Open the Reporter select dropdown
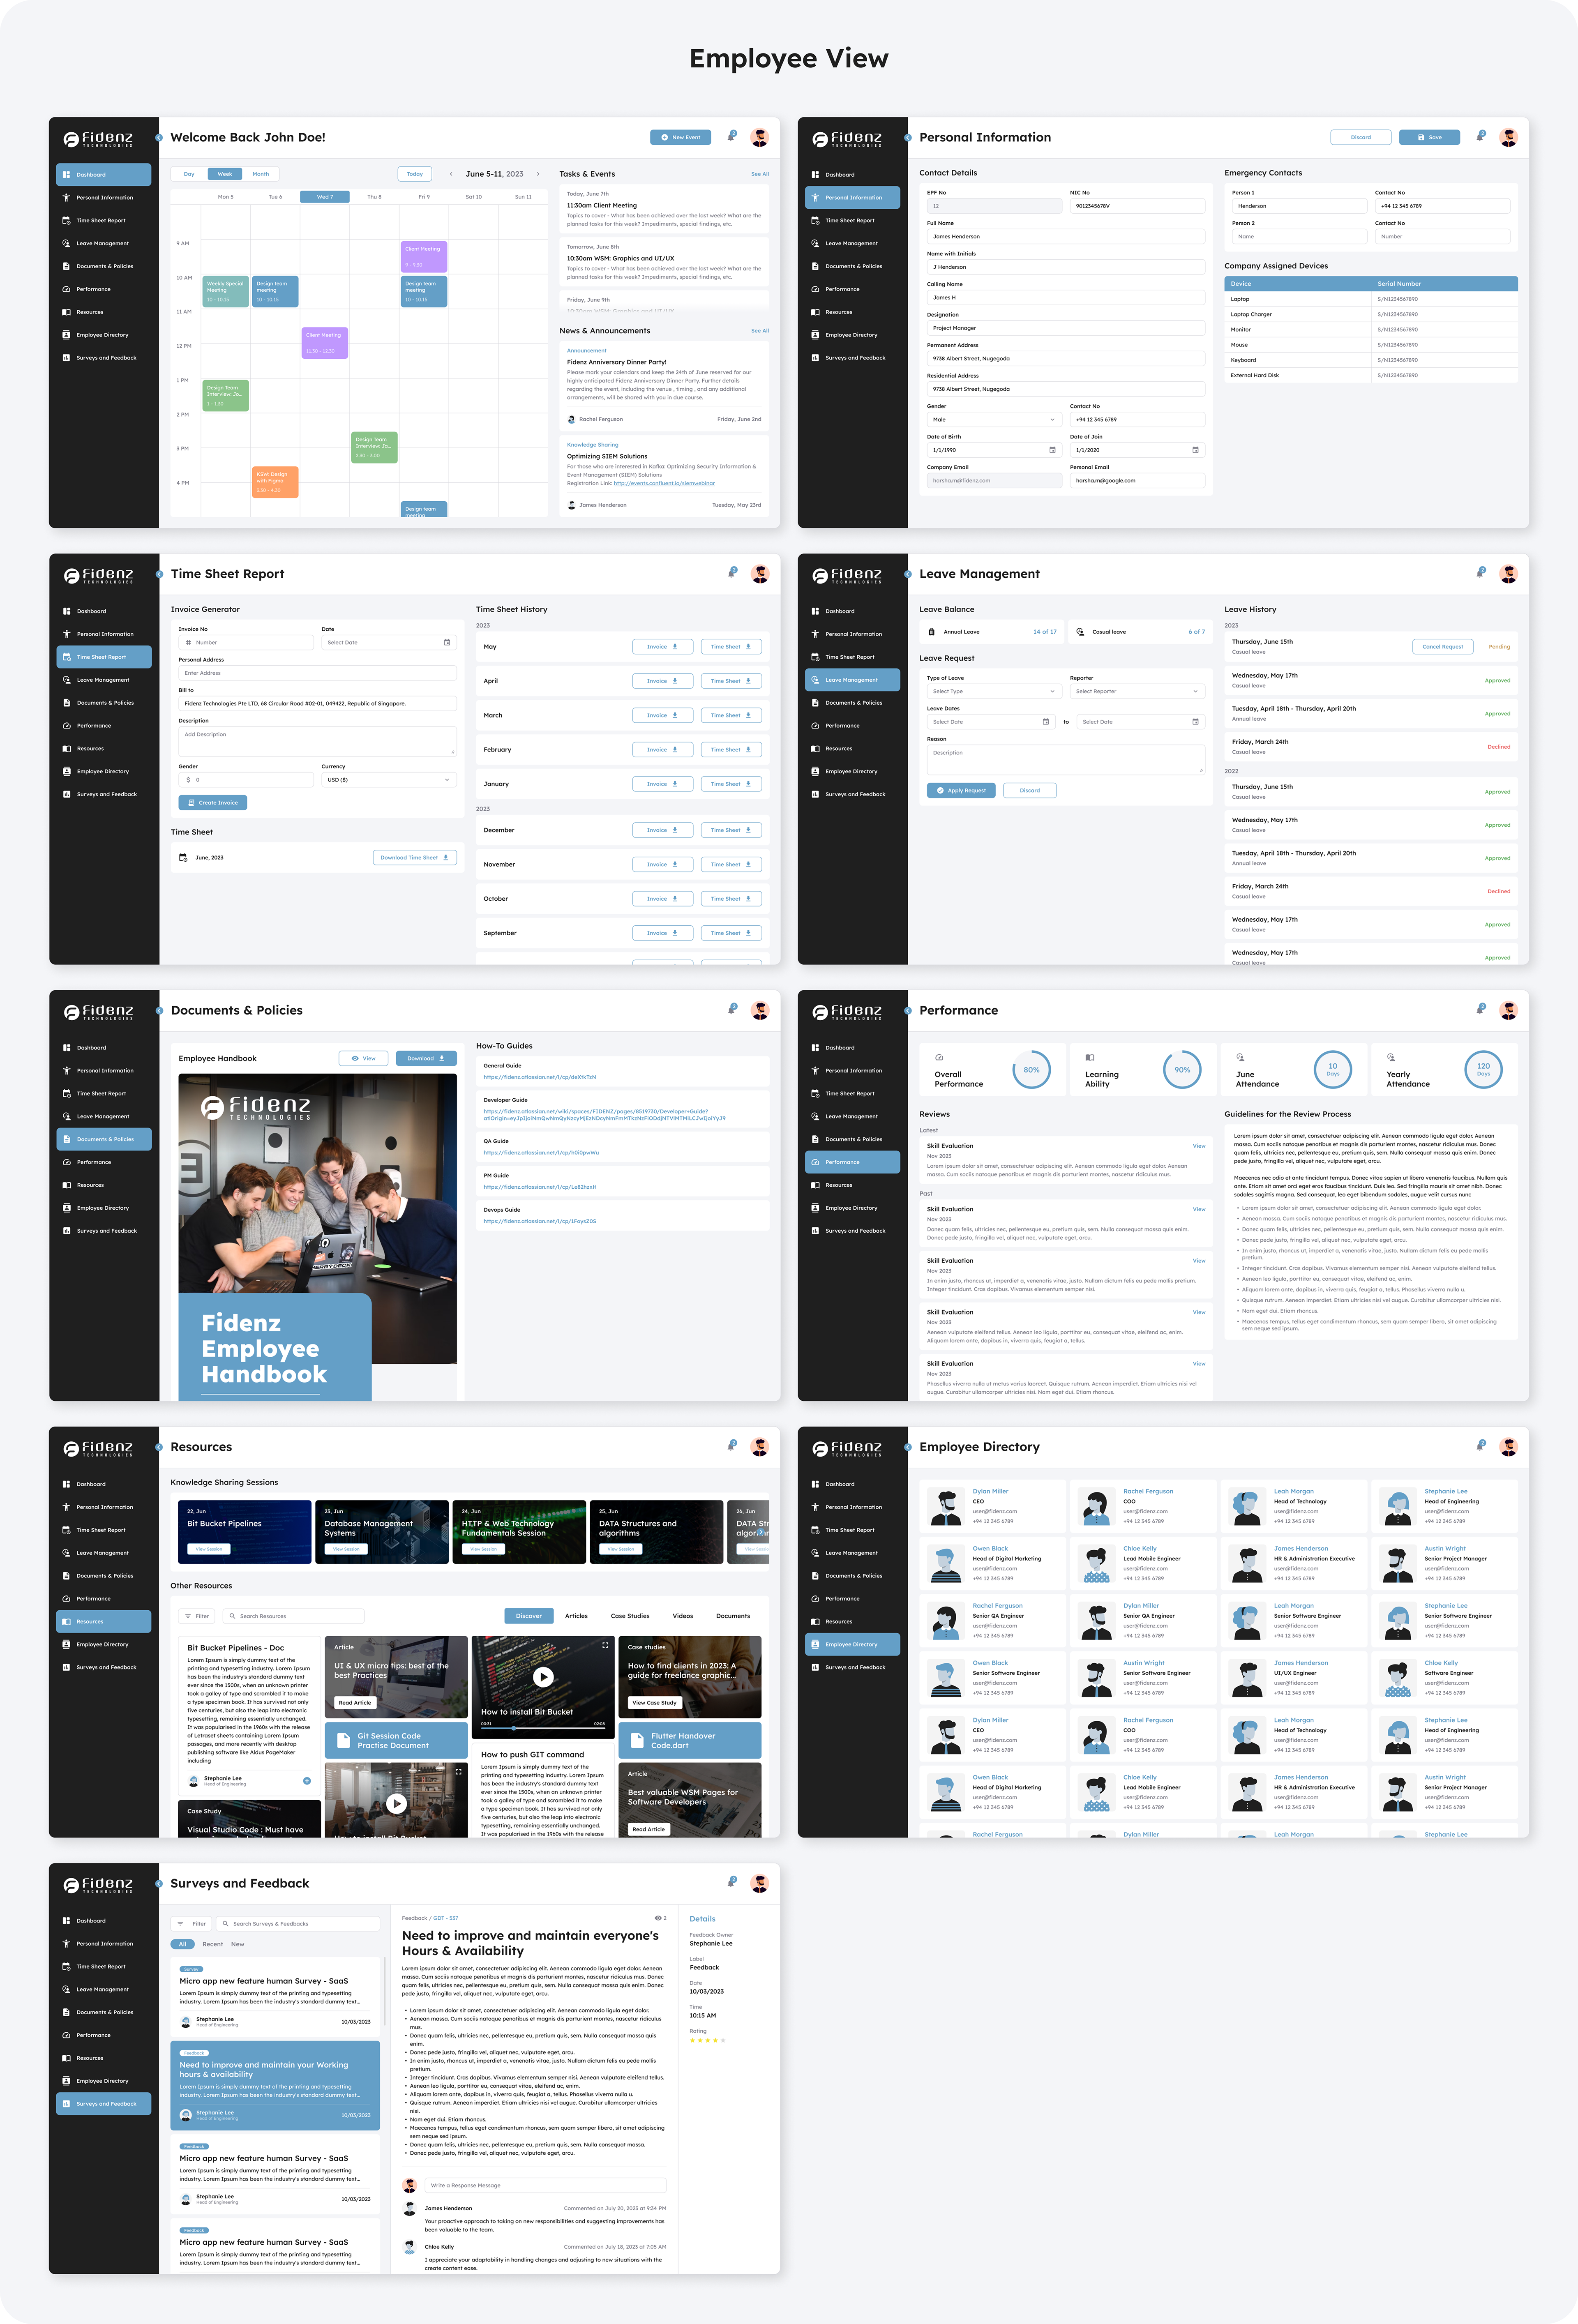Viewport: 1578px width, 2324px height. click(x=1137, y=691)
